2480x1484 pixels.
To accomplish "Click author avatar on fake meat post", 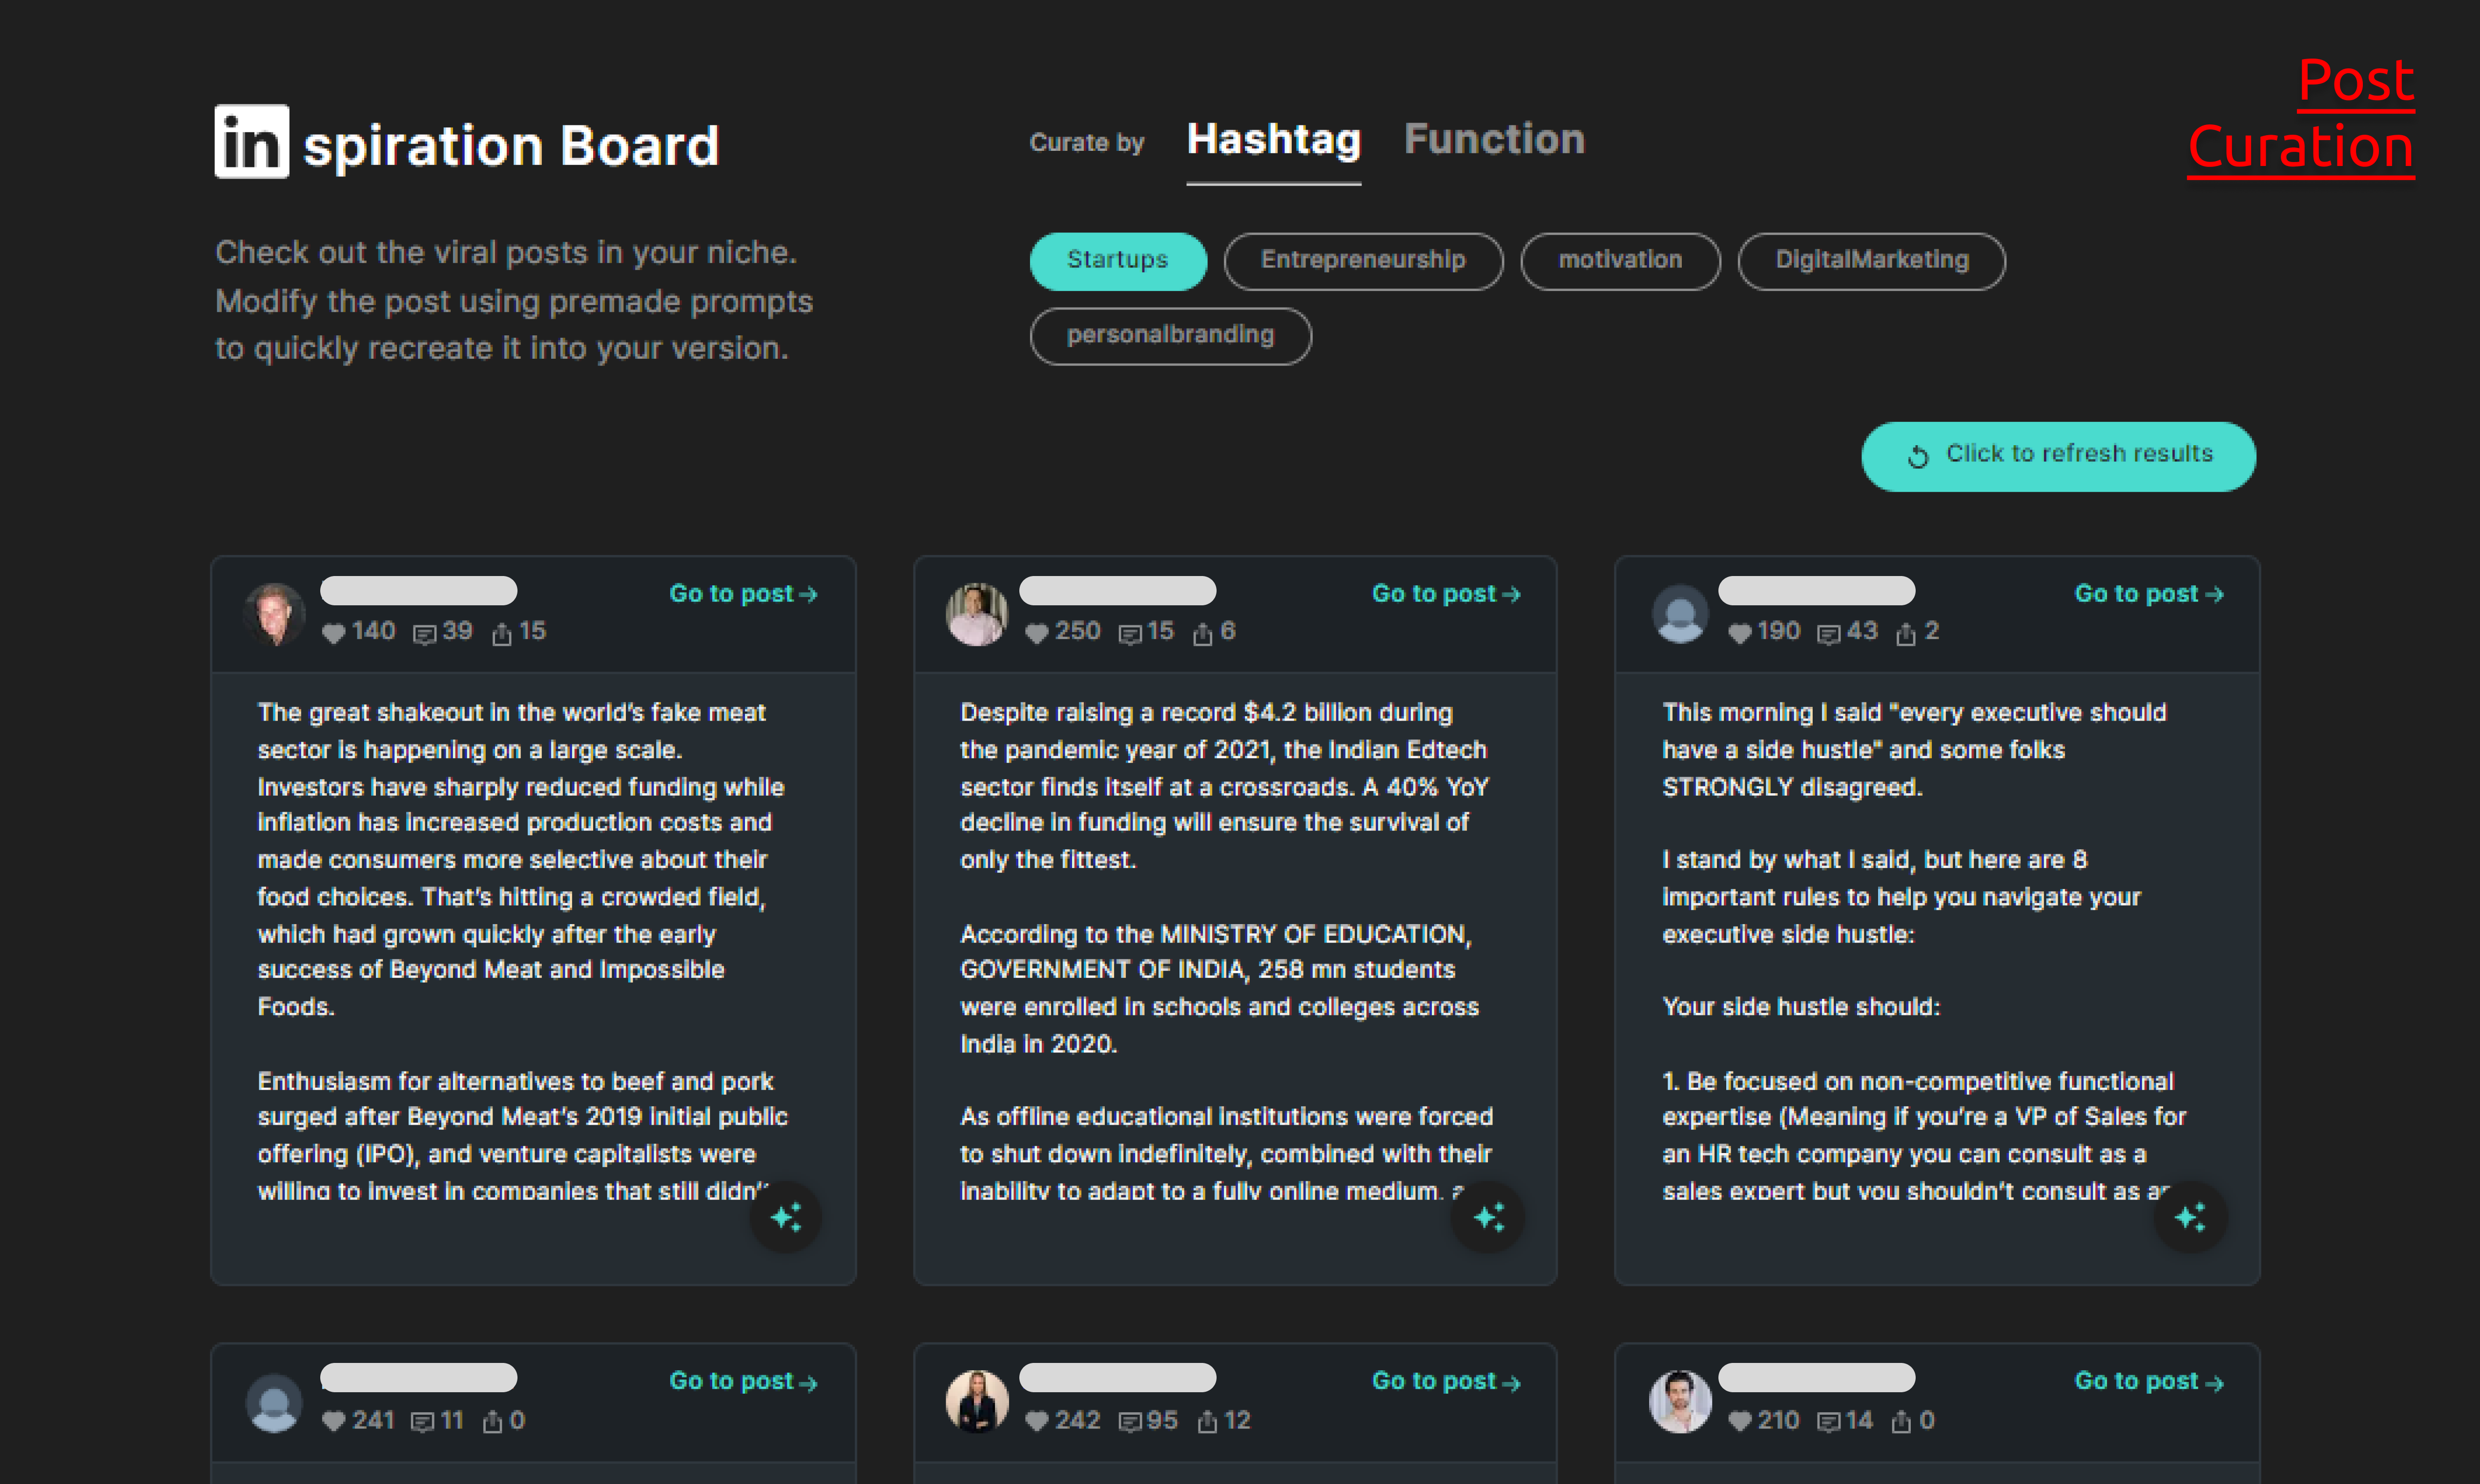I will coord(275,615).
